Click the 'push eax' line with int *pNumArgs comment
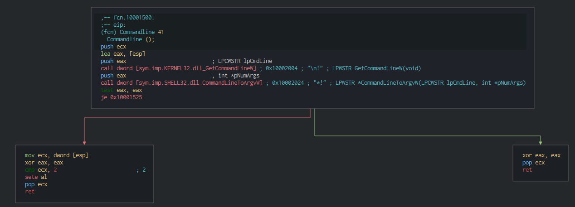575x207 pixels. click(180, 75)
